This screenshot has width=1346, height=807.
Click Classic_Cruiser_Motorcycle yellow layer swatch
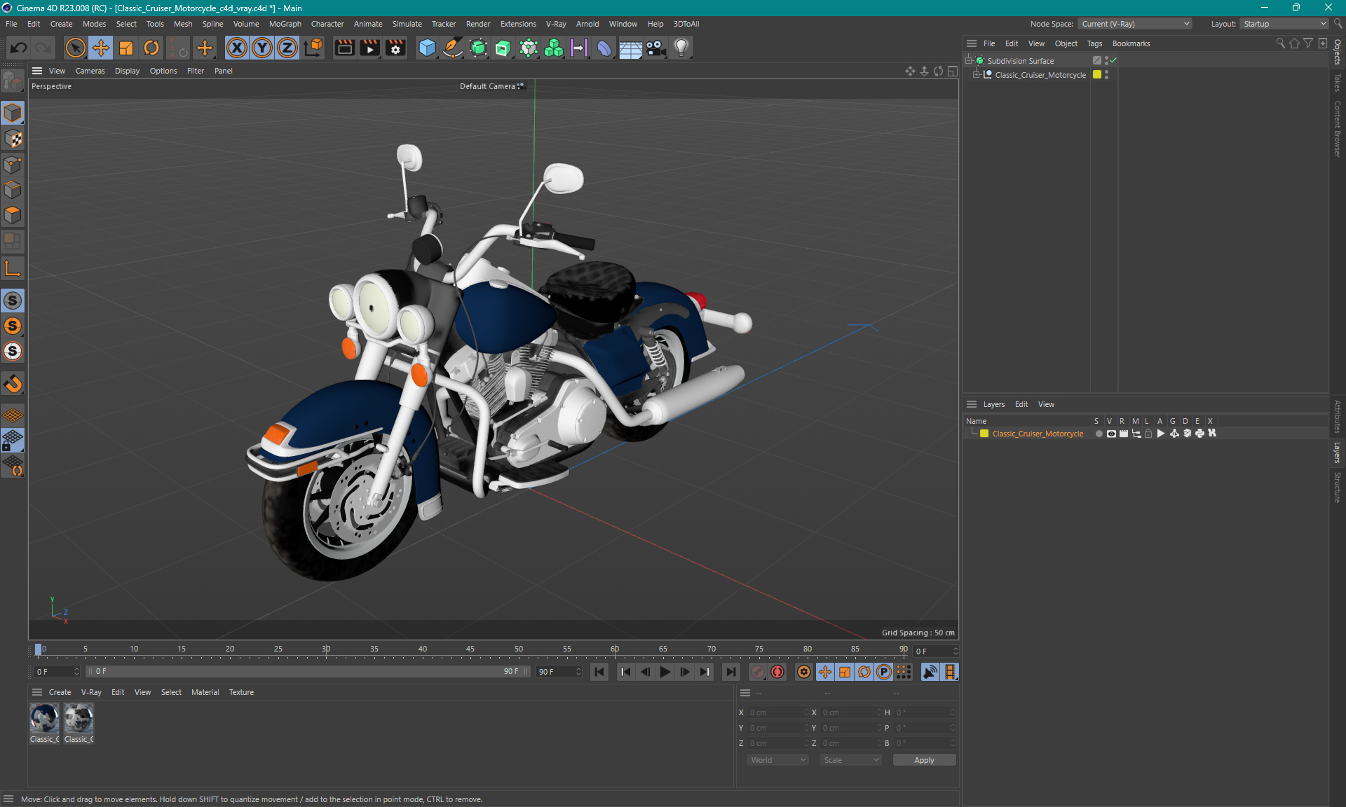tap(1097, 75)
